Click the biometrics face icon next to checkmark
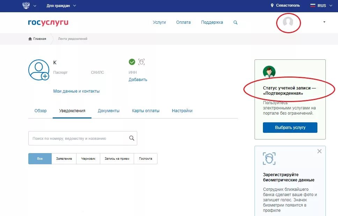 (141, 62)
